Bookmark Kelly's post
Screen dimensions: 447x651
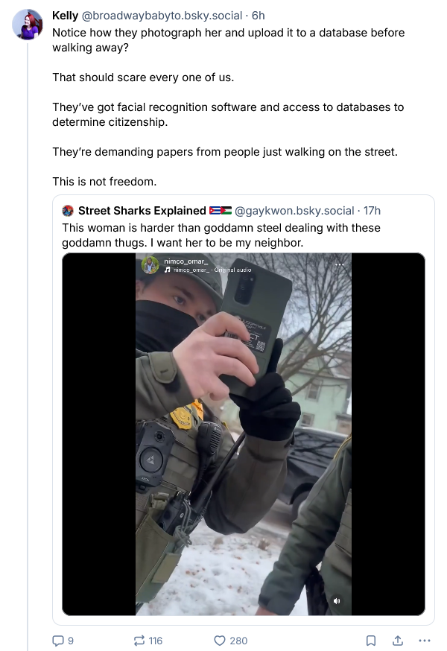[x=371, y=641]
